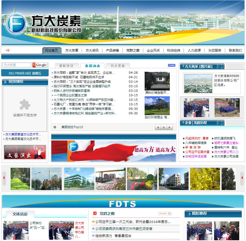The image size is (246, 241).
Task: Select the 文体活动 tab
Action: [x=20, y=214]
